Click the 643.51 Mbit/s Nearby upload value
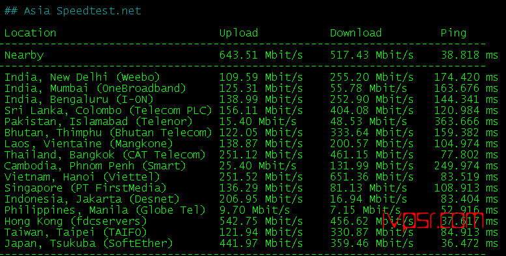 [x=261, y=55]
